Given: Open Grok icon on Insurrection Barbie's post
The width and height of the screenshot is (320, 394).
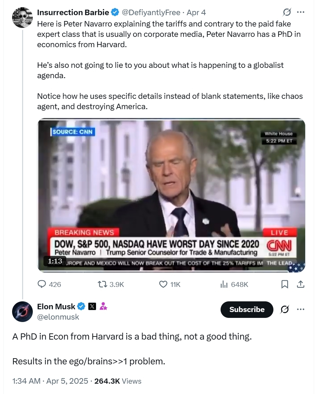Looking at the screenshot, I should point(287,12).
